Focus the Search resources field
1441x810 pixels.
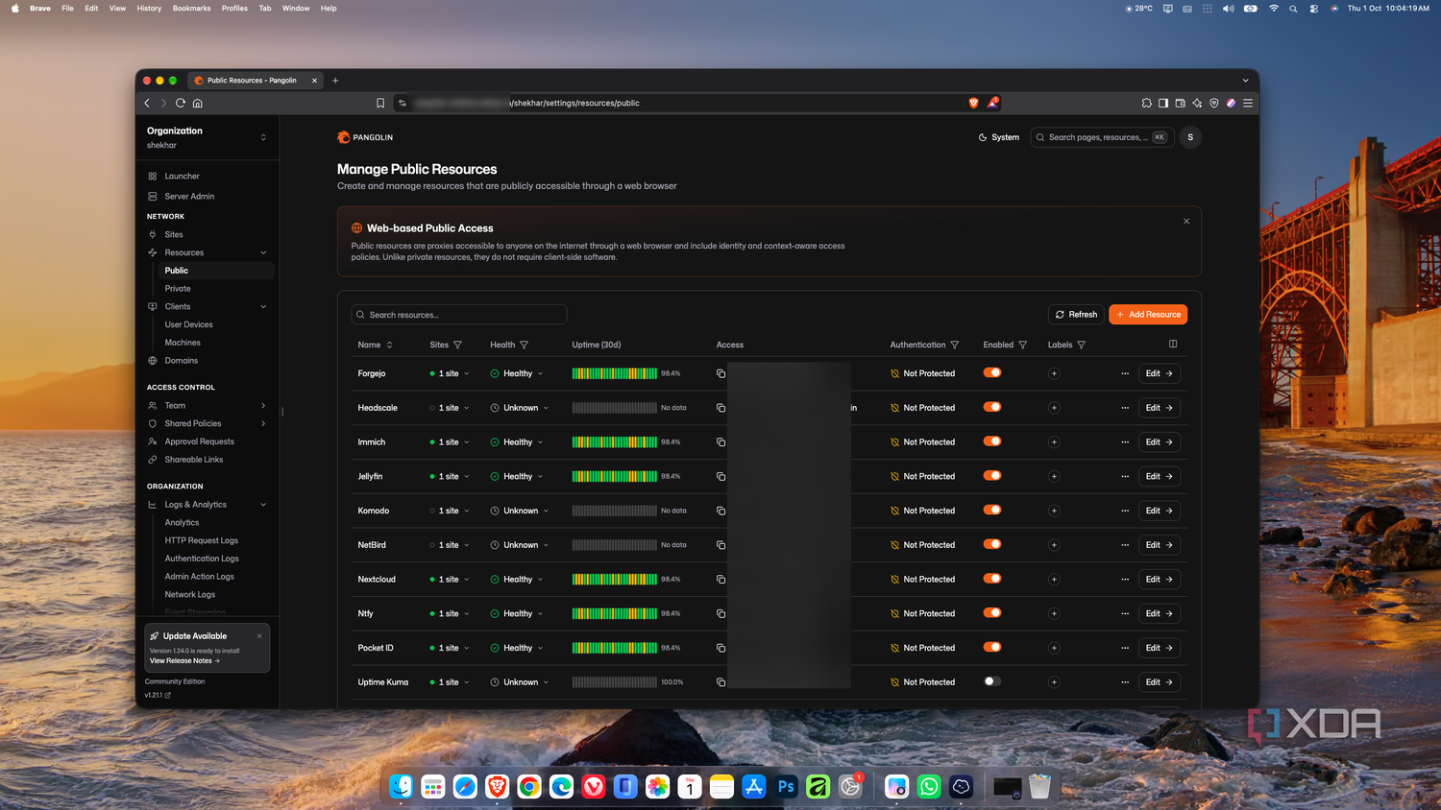point(459,315)
